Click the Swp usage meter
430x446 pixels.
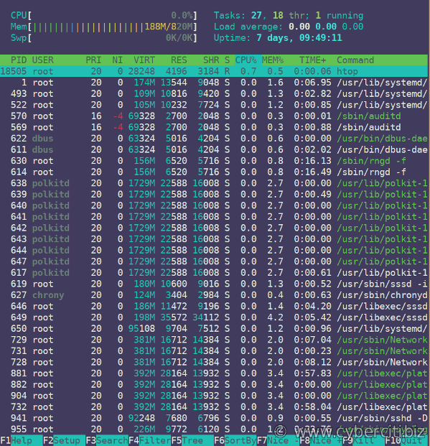click(104, 37)
